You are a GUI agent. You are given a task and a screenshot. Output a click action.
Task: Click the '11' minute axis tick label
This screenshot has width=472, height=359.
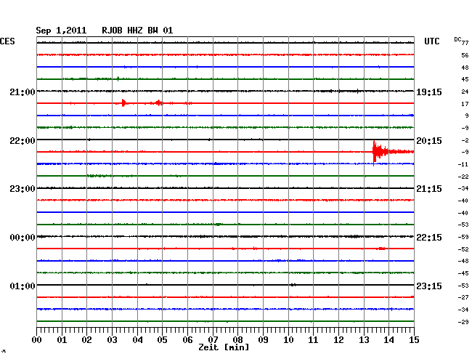[313, 340]
